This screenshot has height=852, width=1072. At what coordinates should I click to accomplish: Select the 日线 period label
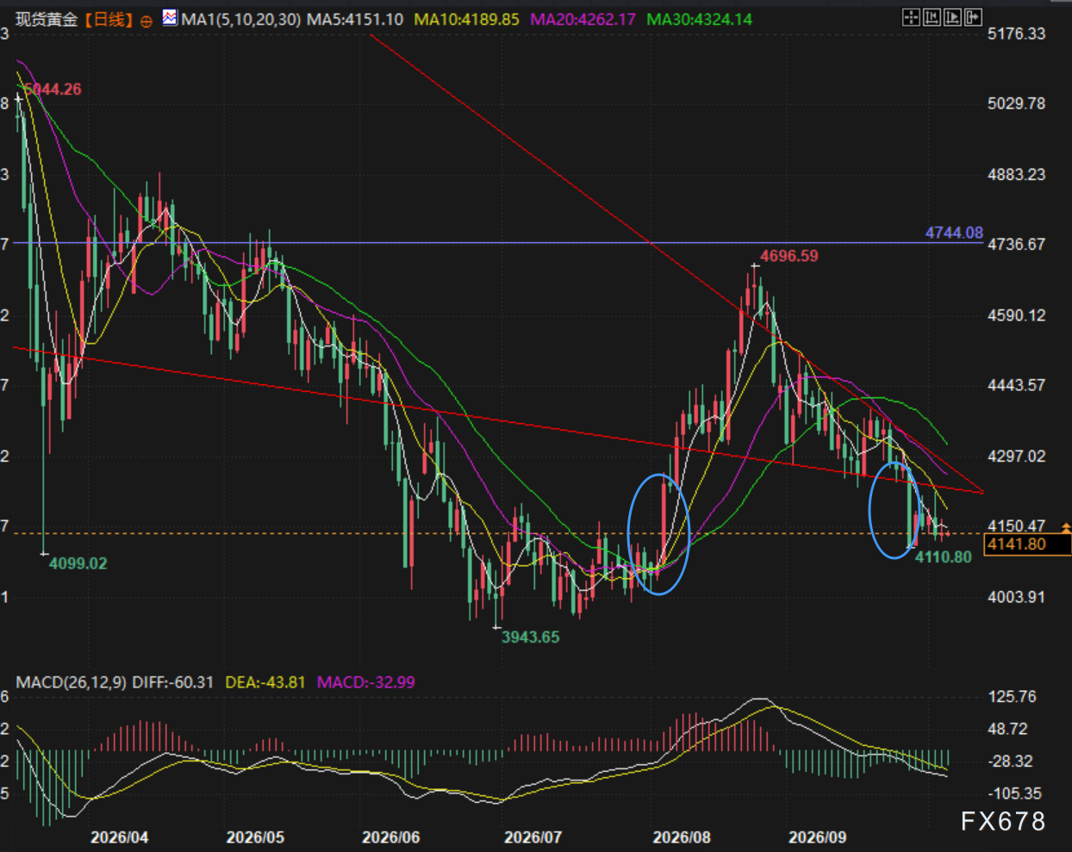(x=109, y=19)
